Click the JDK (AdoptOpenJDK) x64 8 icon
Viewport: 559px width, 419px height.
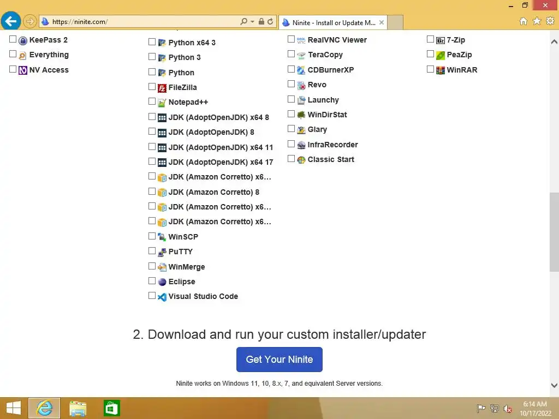162,118
